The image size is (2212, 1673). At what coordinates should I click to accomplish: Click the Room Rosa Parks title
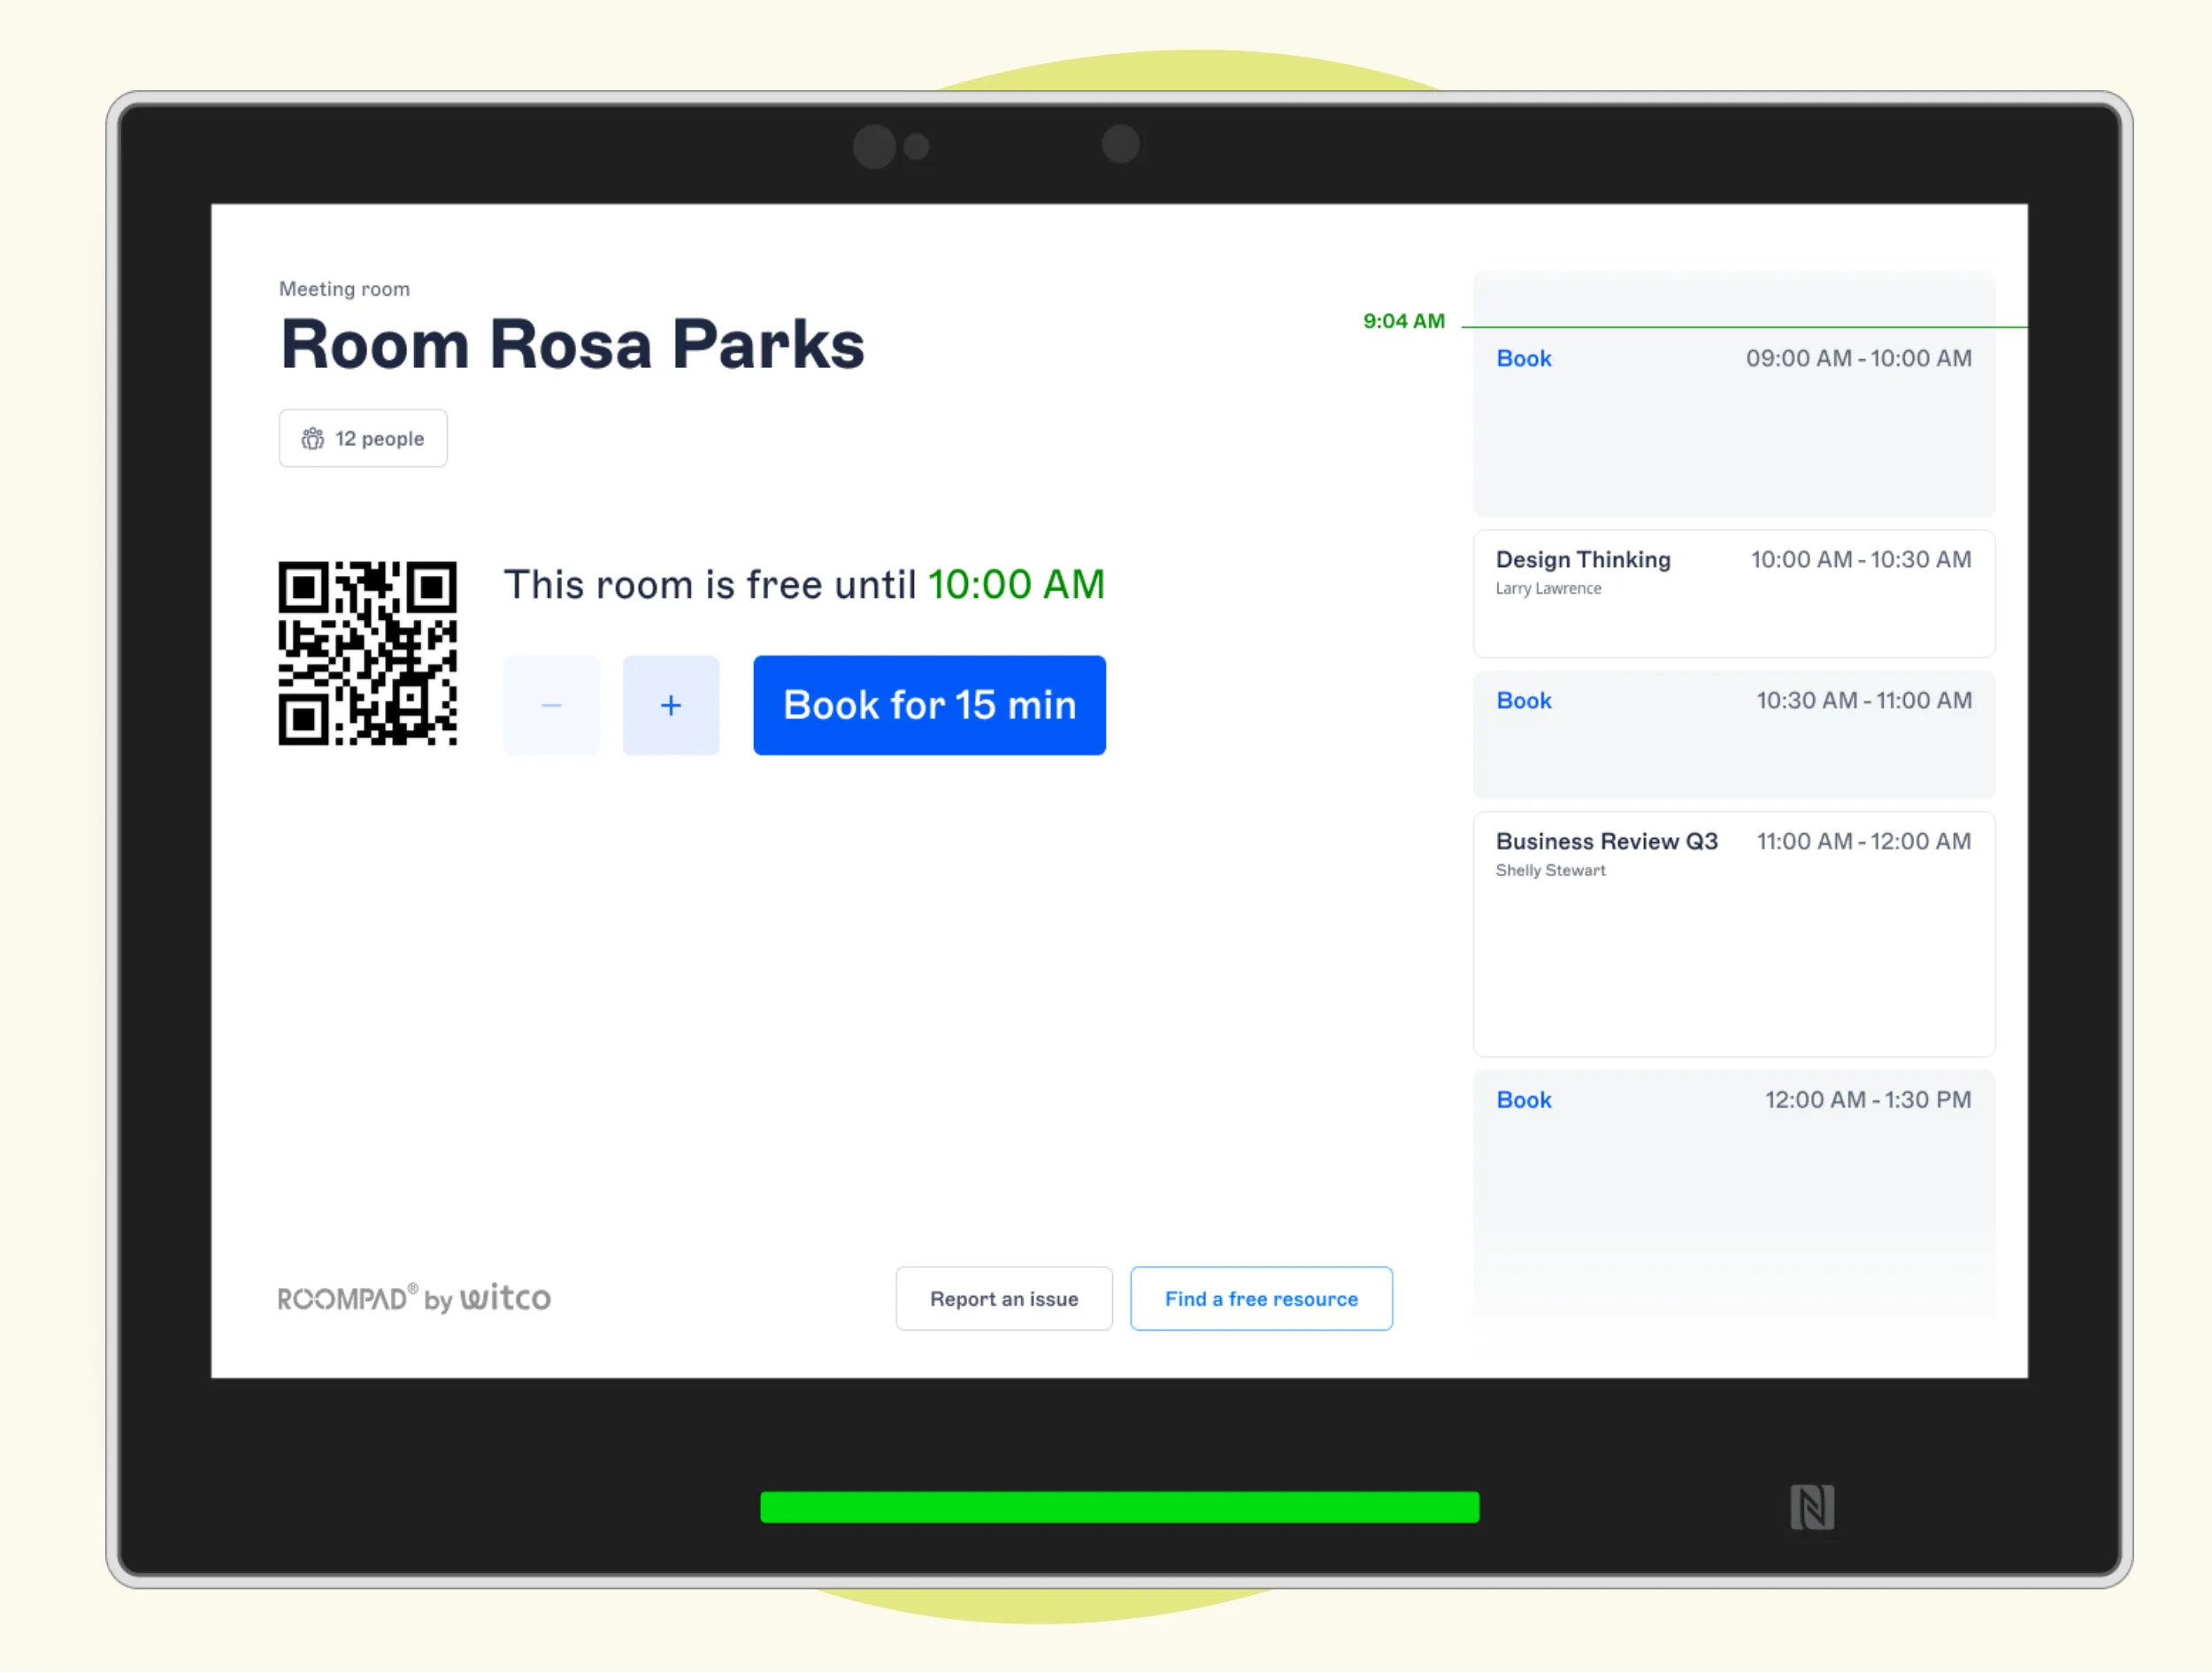pos(572,345)
